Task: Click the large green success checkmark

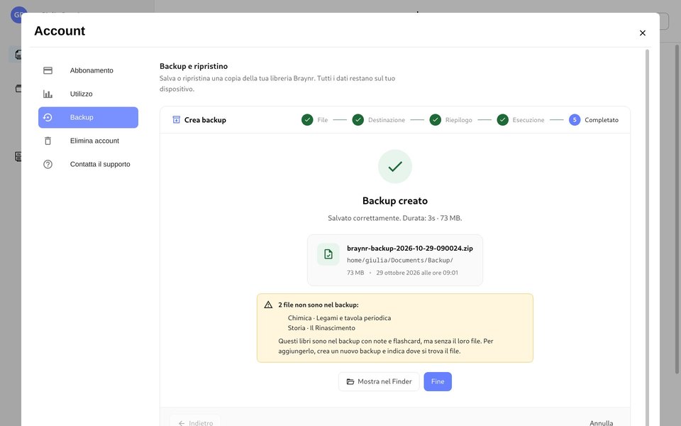Action: point(395,166)
